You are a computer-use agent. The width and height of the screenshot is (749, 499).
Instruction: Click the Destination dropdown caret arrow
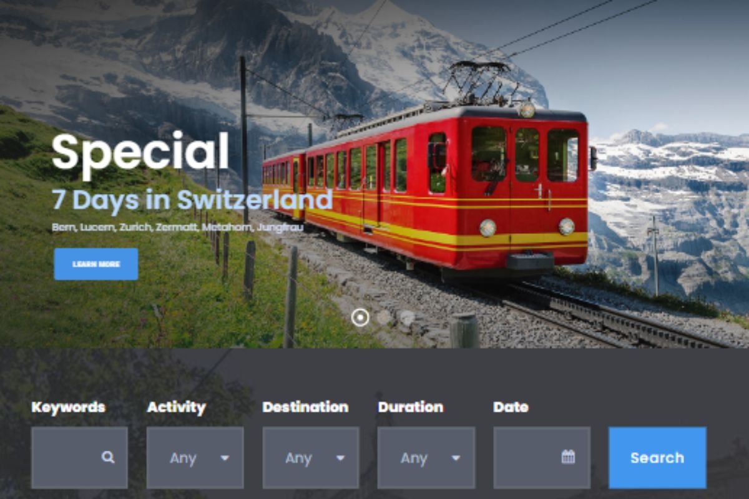340,458
